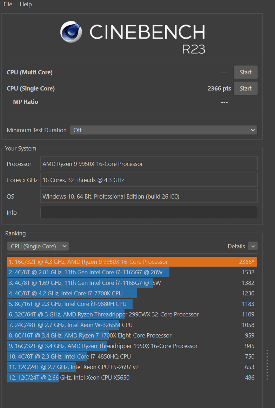Open the File menu
Screen dimensions: 275x408
coord(8,5)
